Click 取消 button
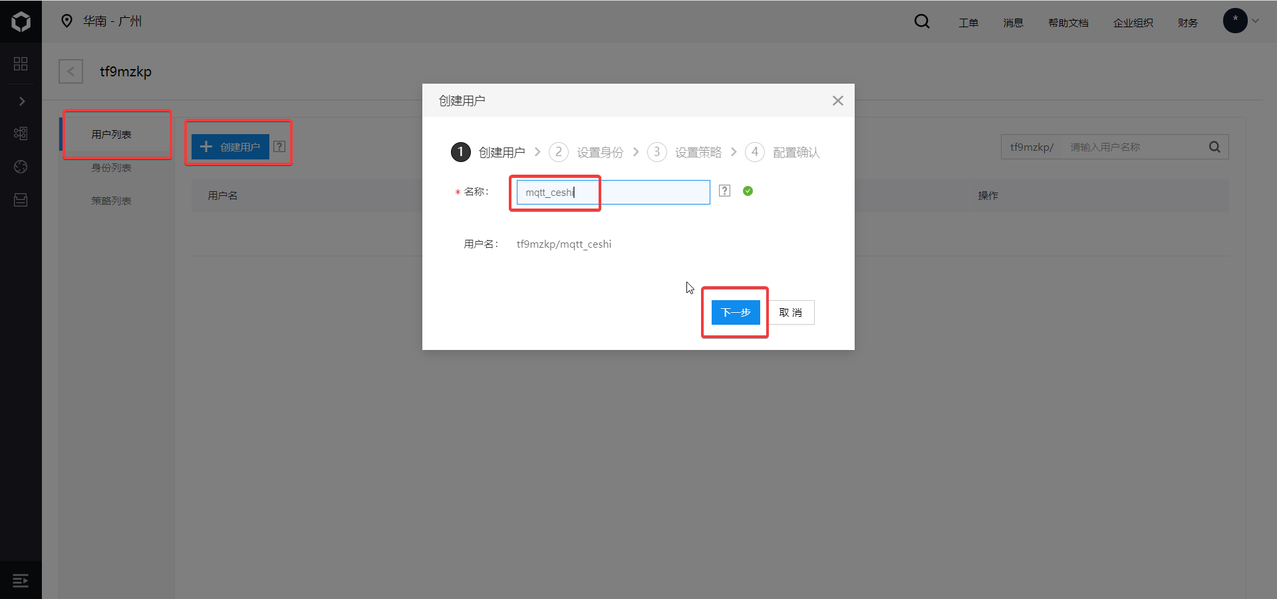This screenshot has height=599, width=1277. tap(790, 312)
